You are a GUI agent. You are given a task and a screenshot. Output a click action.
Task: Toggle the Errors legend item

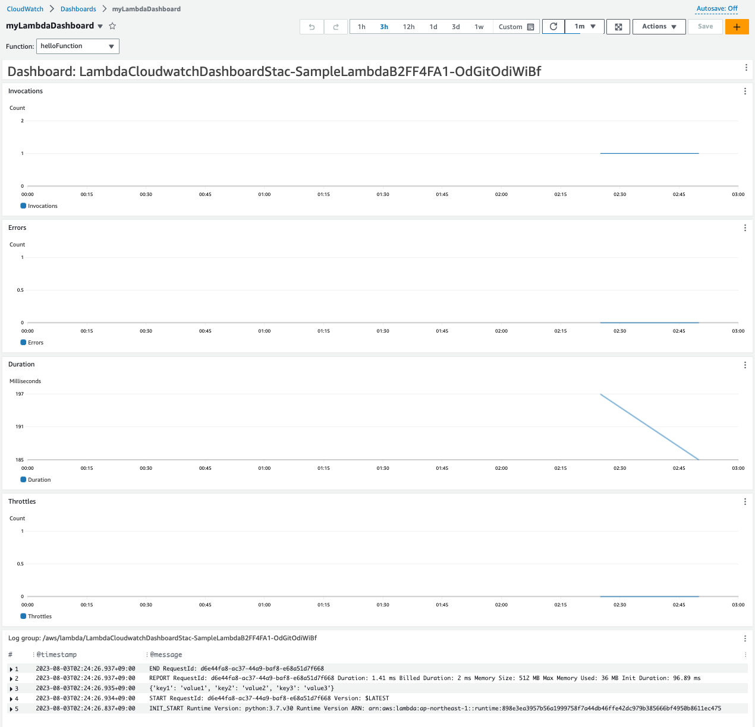coord(32,342)
